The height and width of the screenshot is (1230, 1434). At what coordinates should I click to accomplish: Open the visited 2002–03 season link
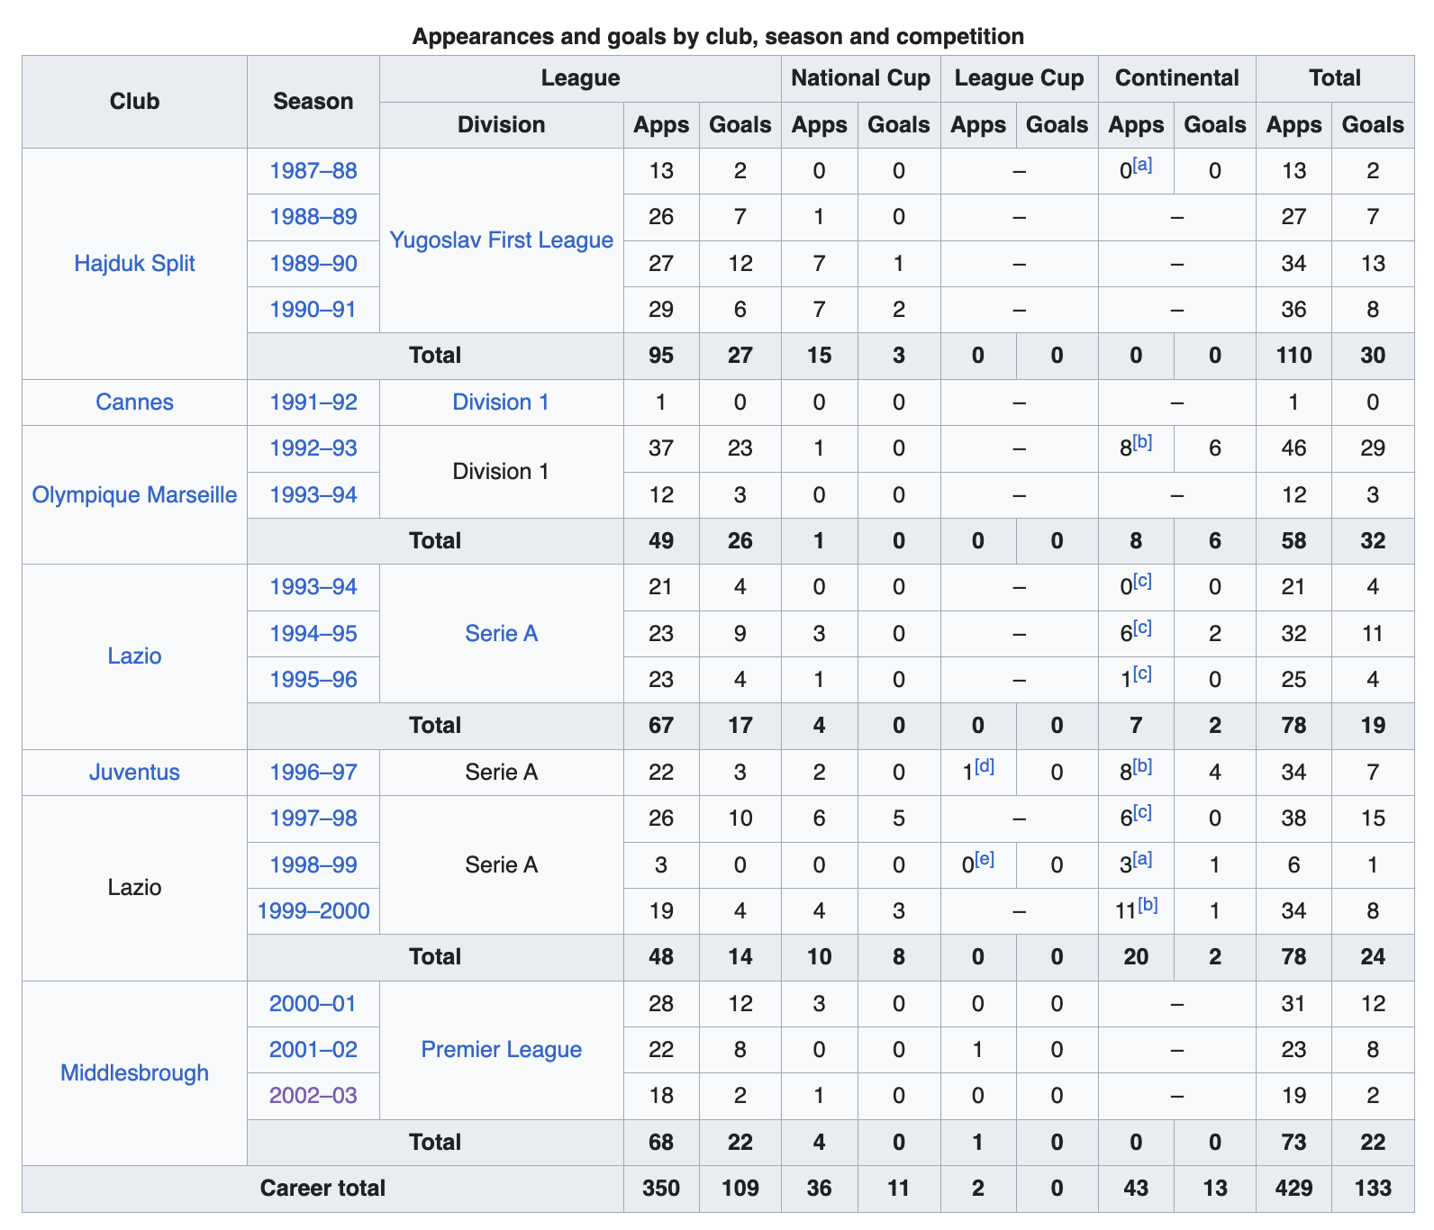pyautogui.click(x=313, y=1096)
